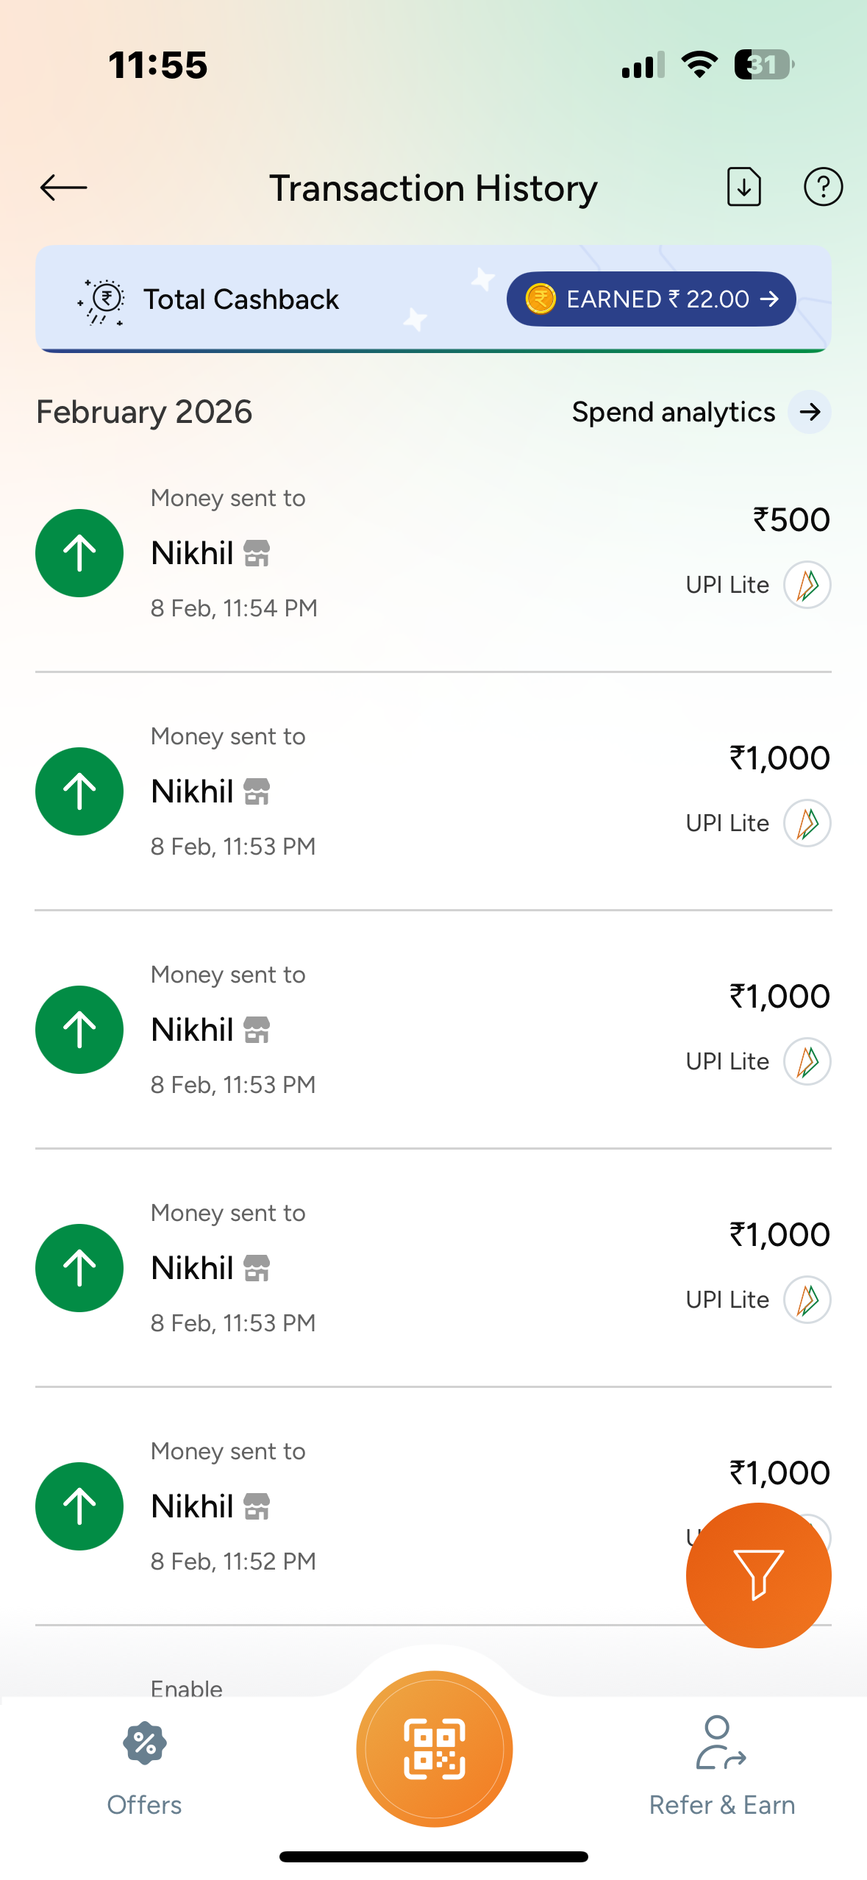Tap the QR code scanner button

tap(434, 1748)
